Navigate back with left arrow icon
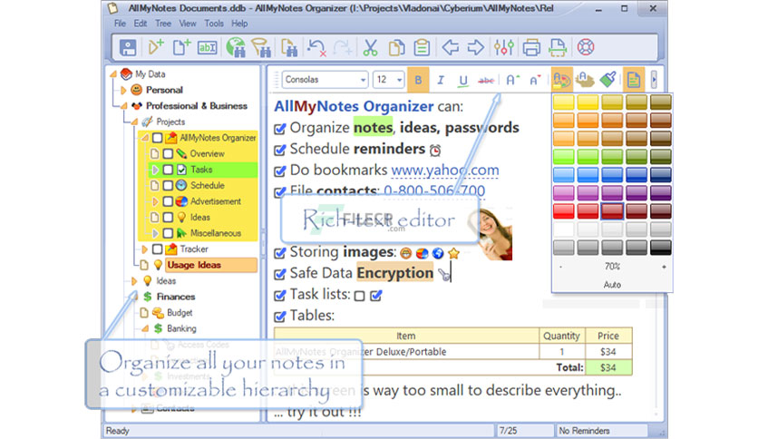This screenshot has height=439, width=758. pyautogui.click(x=450, y=47)
